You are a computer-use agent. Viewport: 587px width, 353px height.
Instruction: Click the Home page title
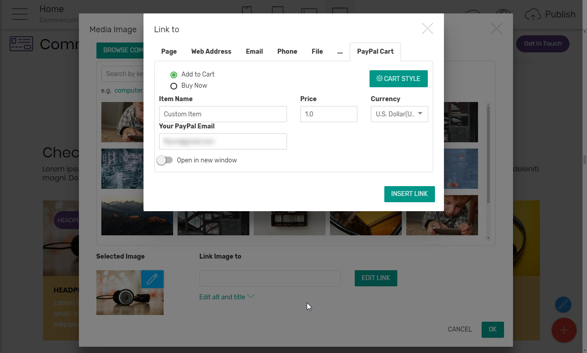pyautogui.click(x=52, y=9)
